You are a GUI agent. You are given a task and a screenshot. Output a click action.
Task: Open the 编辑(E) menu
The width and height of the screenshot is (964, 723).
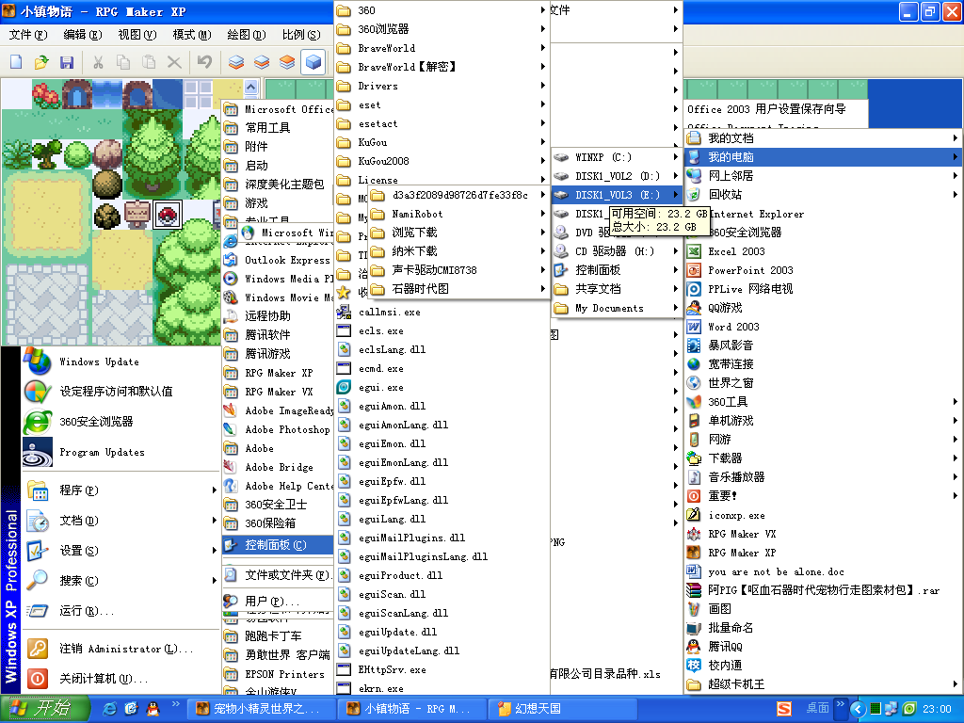pyautogui.click(x=83, y=35)
